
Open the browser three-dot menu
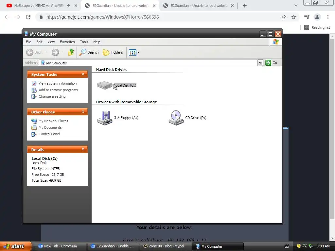(328, 17)
